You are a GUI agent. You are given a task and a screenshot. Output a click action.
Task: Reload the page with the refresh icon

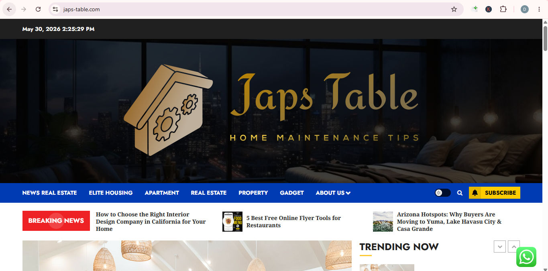pos(38,9)
